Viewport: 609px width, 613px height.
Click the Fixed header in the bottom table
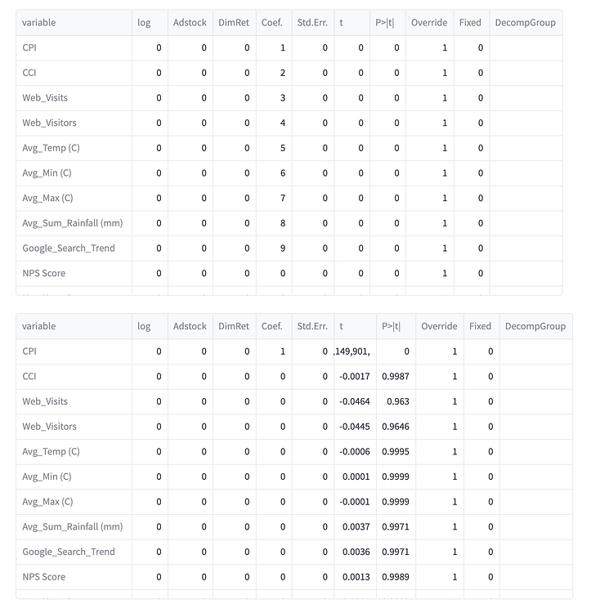(481, 326)
